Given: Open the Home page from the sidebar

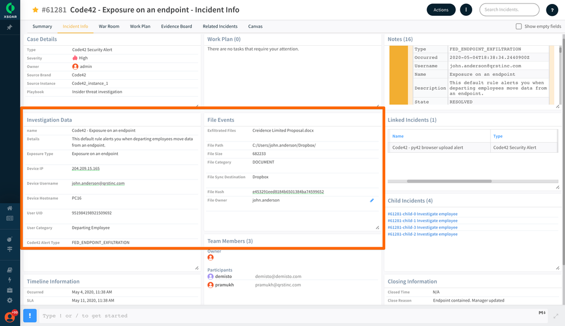Looking at the screenshot, I should (10, 208).
